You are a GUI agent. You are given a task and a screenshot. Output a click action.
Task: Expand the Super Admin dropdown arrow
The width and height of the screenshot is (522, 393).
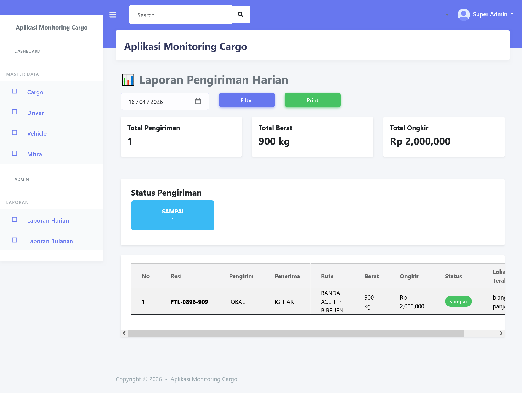pyautogui.click(x=512, y=14)
